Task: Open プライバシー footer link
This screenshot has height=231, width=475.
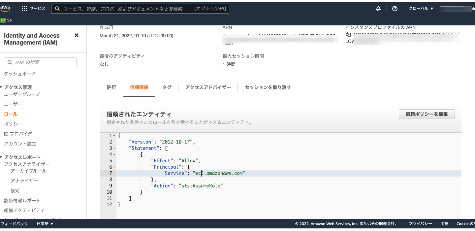Action: (420, 224)
